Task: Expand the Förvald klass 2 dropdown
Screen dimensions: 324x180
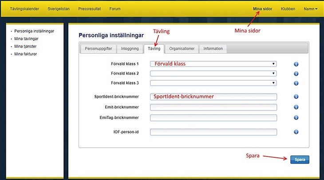Action: pos(213,74)
